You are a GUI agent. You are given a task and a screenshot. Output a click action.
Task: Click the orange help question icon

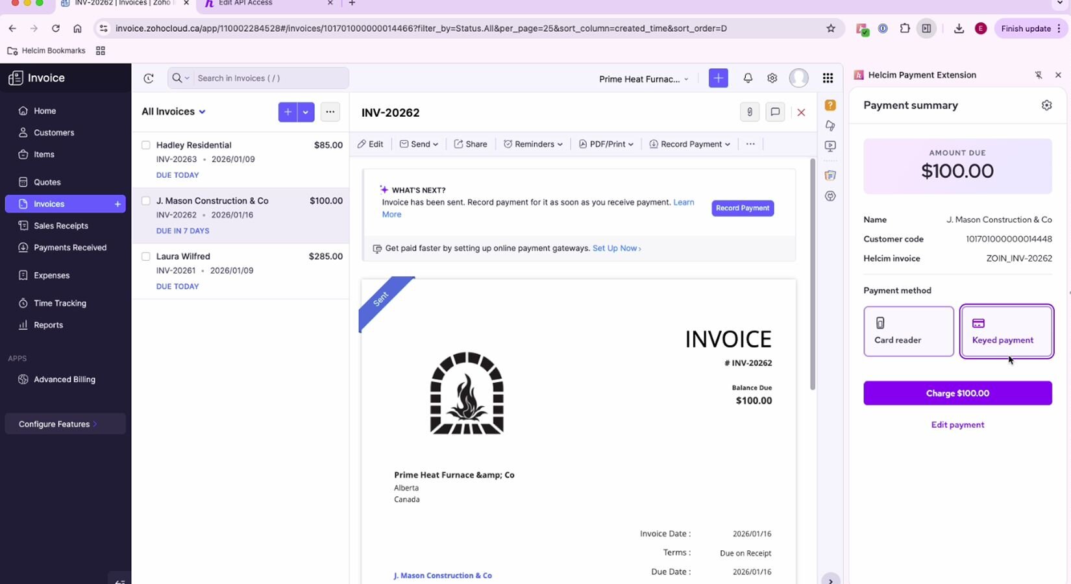830,105
